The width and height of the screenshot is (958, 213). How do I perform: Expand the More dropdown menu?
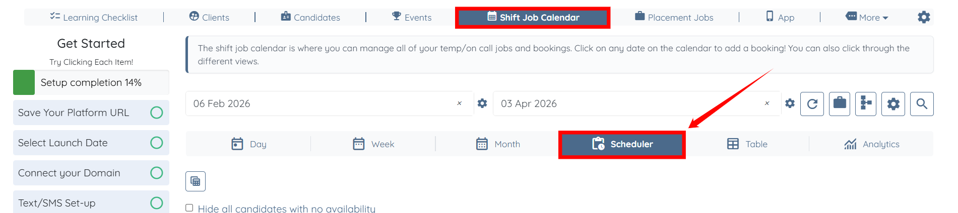point(867,18)
